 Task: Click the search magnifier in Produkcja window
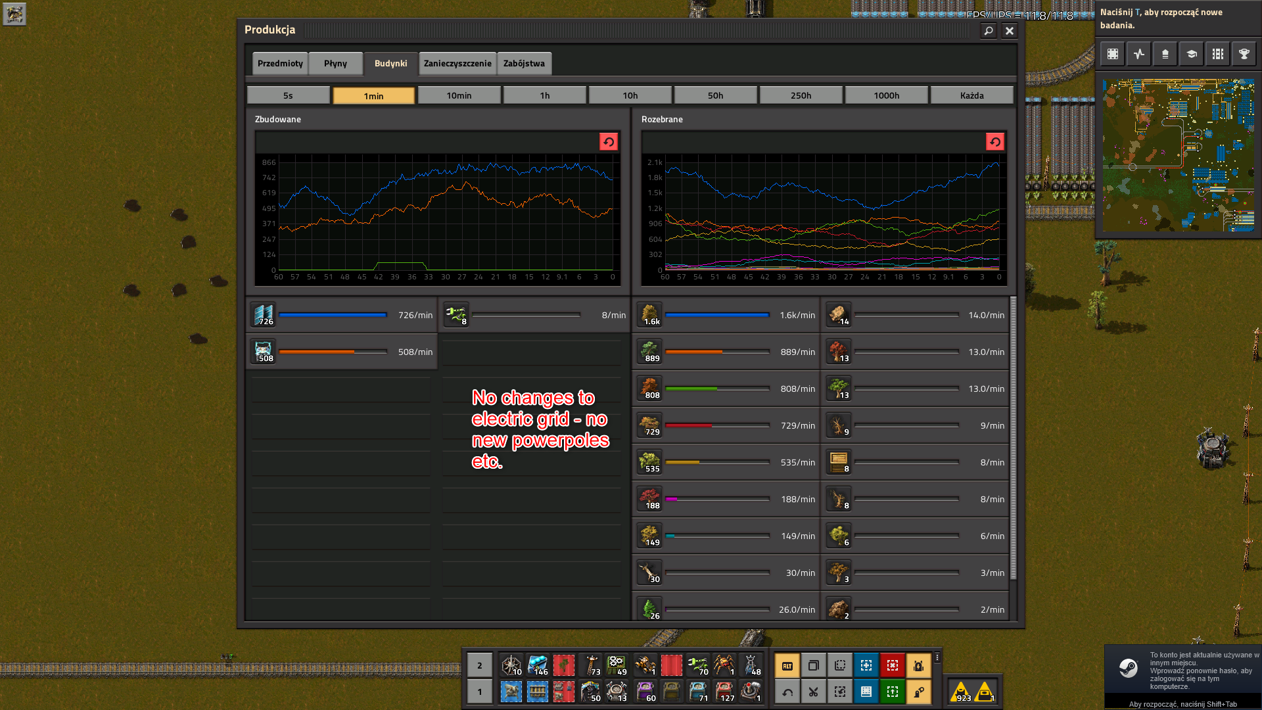(x=989, y=30)
